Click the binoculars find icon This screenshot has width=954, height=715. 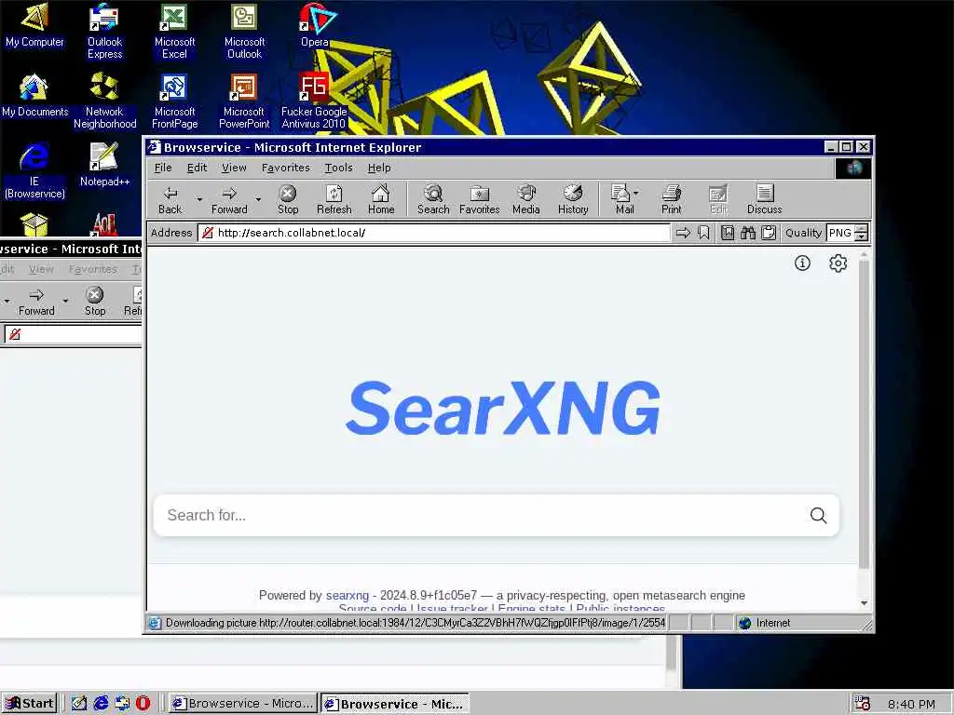748,233
